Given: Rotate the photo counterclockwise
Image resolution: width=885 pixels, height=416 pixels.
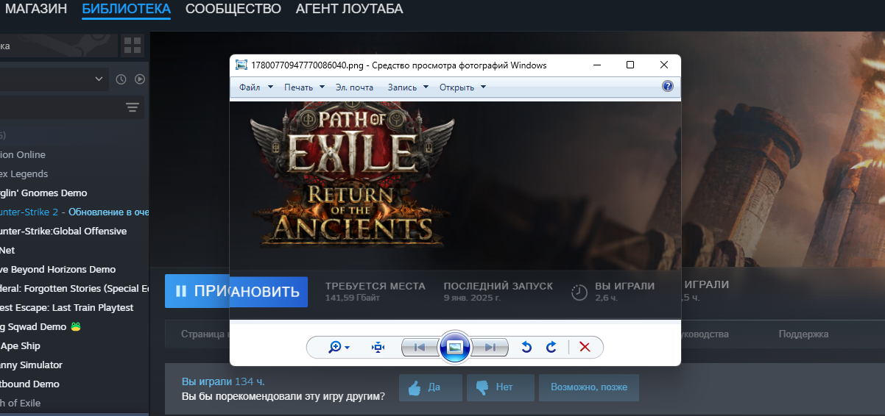Looking at the screenshot, I should [x=526, y=347].
